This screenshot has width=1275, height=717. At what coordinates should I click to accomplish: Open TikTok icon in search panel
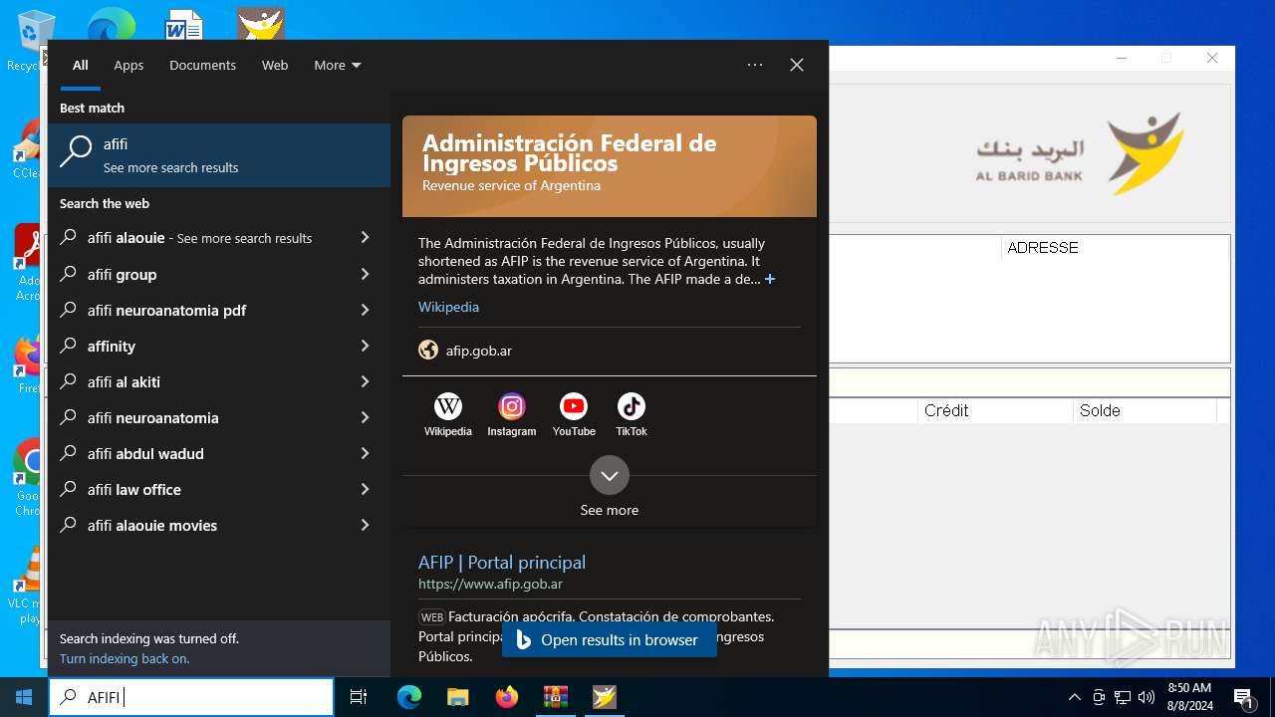632,406
